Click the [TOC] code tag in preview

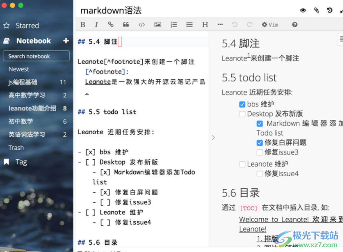[x=249, y=208]
